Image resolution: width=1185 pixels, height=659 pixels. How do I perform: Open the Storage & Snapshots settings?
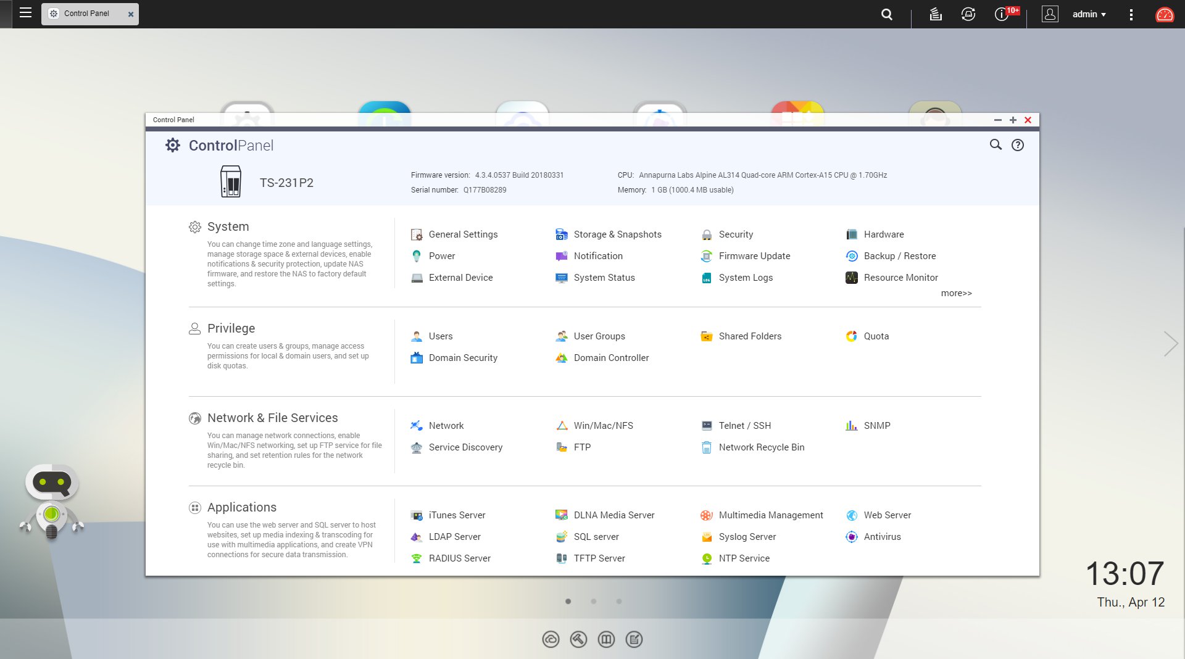click(617, 234)
